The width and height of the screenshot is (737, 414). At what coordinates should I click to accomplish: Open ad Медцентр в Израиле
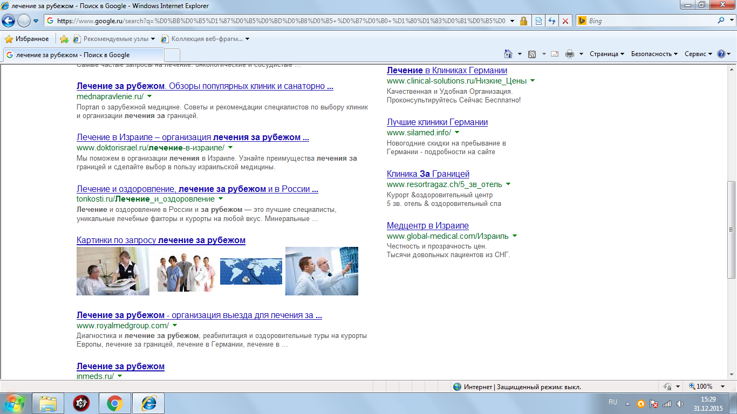pos(427,226)
